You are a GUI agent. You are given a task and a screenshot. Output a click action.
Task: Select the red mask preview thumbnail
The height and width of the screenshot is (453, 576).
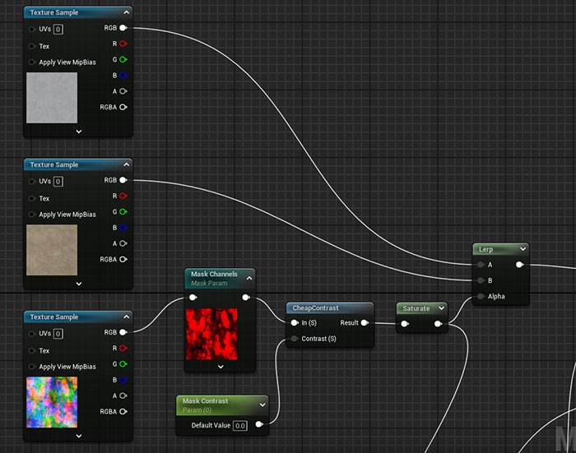pyautogui.click(x=211, y=334)
